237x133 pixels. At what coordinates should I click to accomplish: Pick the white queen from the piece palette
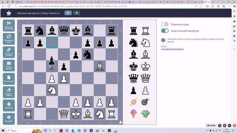click(x=146, y=78)
